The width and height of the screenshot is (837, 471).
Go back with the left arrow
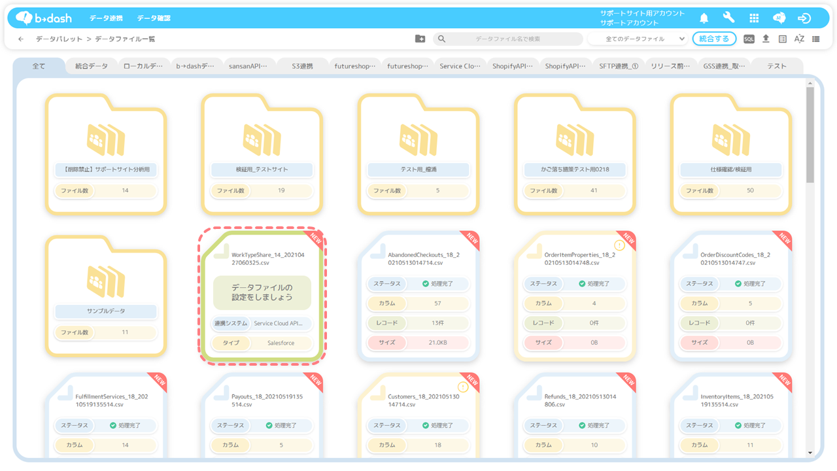tap(21, 39)
